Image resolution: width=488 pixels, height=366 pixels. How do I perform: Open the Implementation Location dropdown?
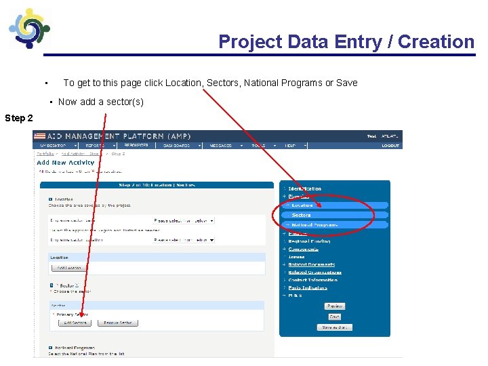click(184, 240)
